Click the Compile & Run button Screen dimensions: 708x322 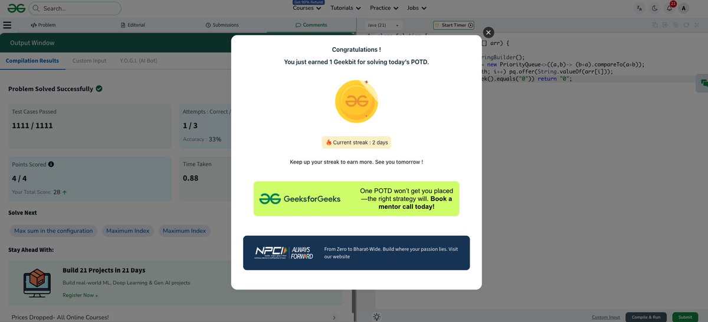(646, 317)
